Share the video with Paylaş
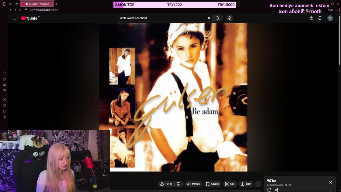This screenshot has height=192, width=341. 193,184
